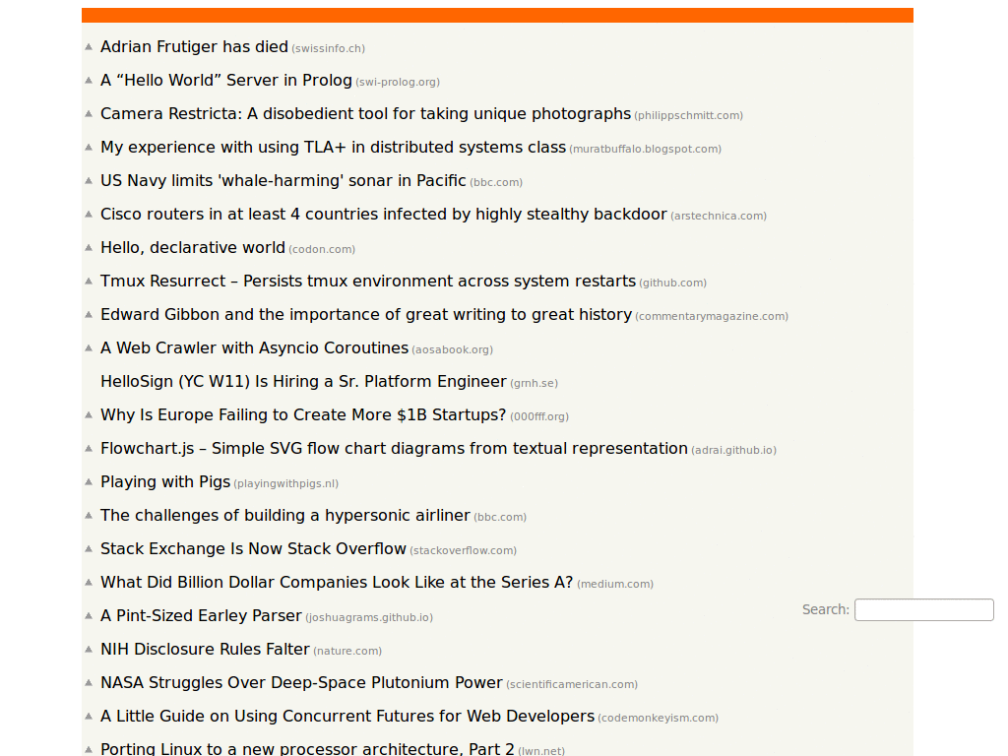Upvote the NASA Plutonium Power story
This screenshot has width=1008, height=756.
coord(89,683)
